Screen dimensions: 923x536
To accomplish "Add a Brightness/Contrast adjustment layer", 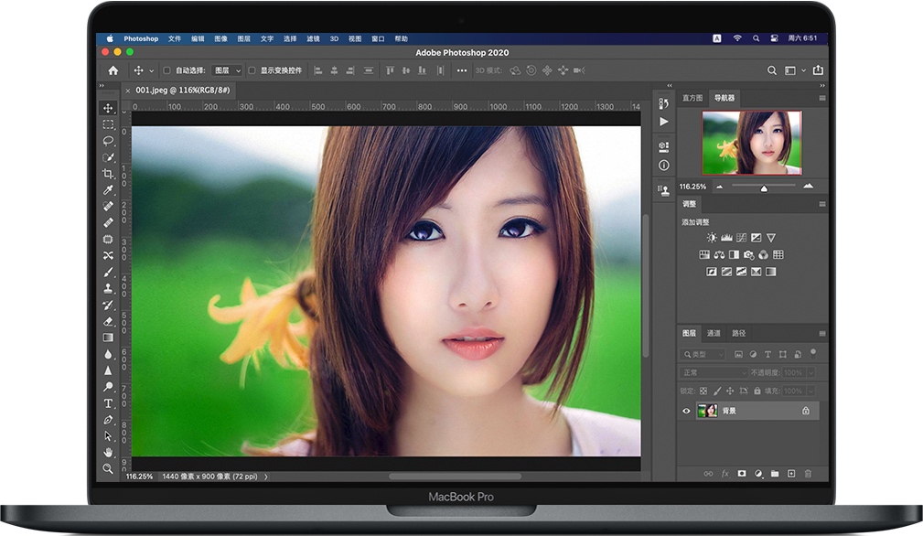I will [712, 238].
